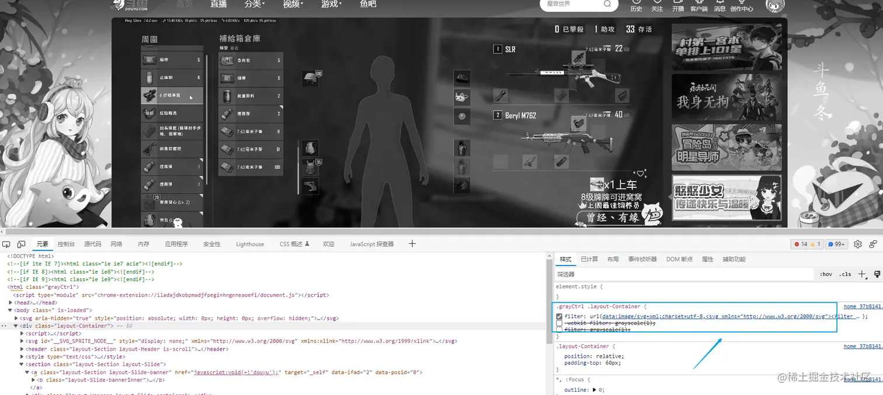Toggle device emulation icon in DevTools
The height and width of the screenshot is (395, 883).
(x=21, y=244)
